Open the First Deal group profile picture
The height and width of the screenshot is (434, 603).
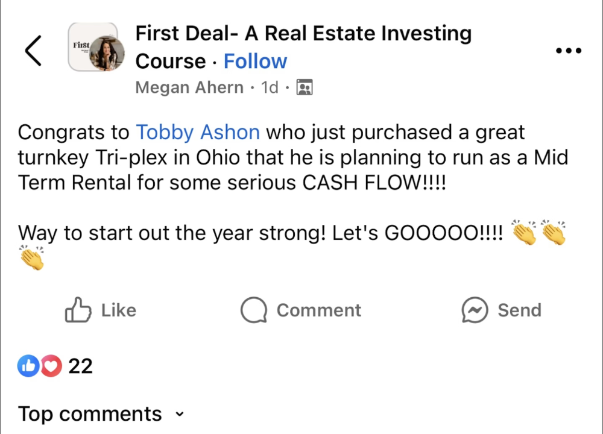point(96,48)
